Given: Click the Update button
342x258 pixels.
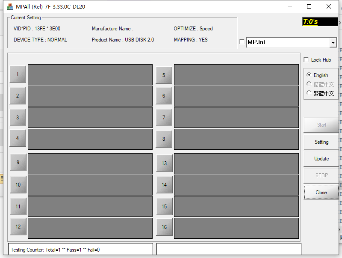Looking at the screenshot, I should pyautogui.click(x=321, y=159).
